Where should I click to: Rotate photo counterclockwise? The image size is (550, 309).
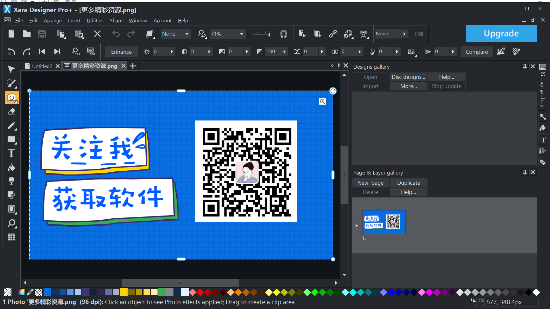pyautogui.click(x=11, y=52)
